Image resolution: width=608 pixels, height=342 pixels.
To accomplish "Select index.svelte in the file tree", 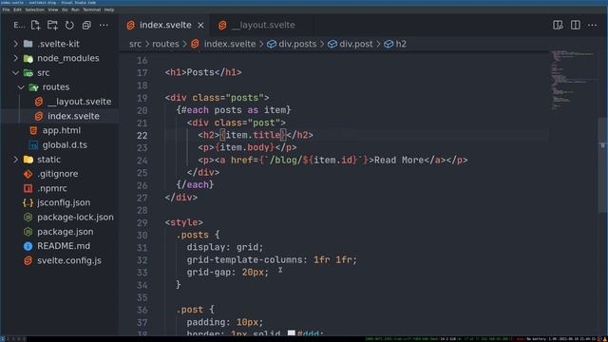I will (x=73, y=116).
